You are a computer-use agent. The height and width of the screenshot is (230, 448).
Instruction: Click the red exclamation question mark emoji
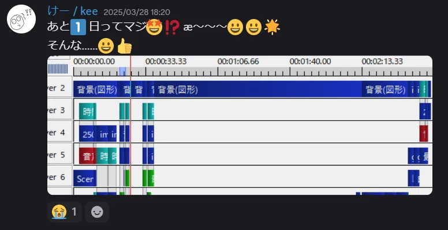pos(172,28)
